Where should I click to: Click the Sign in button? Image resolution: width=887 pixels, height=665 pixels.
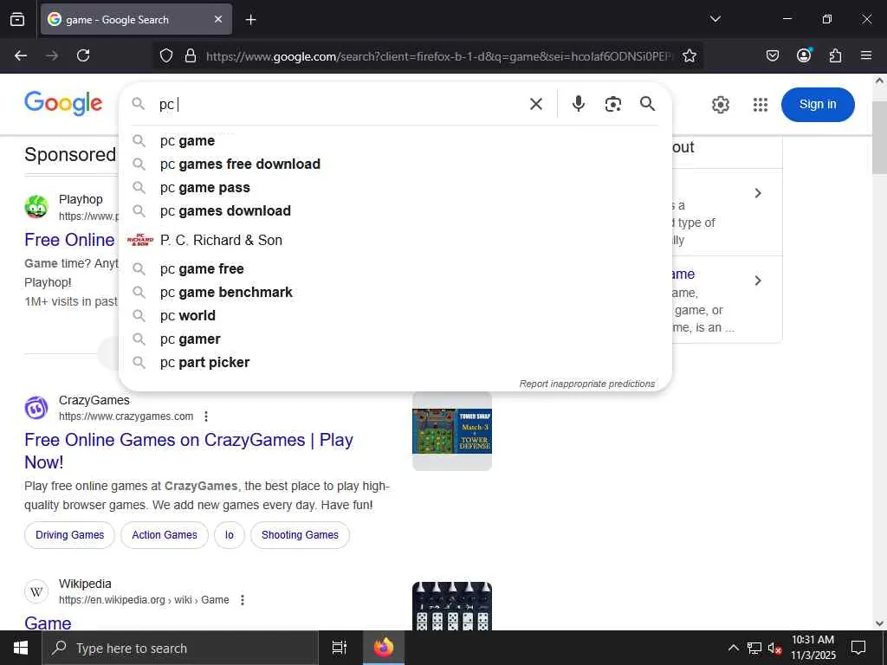818,105
